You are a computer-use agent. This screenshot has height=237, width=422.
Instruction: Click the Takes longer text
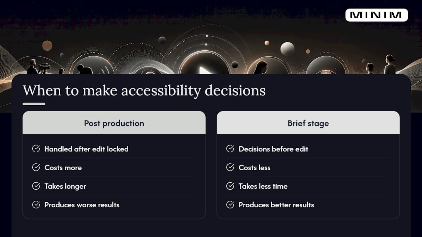[65, 186]
